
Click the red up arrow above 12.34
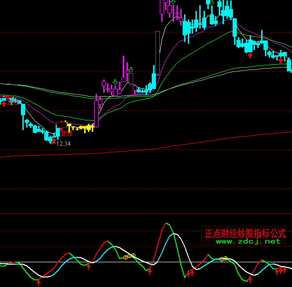(54, 140)
